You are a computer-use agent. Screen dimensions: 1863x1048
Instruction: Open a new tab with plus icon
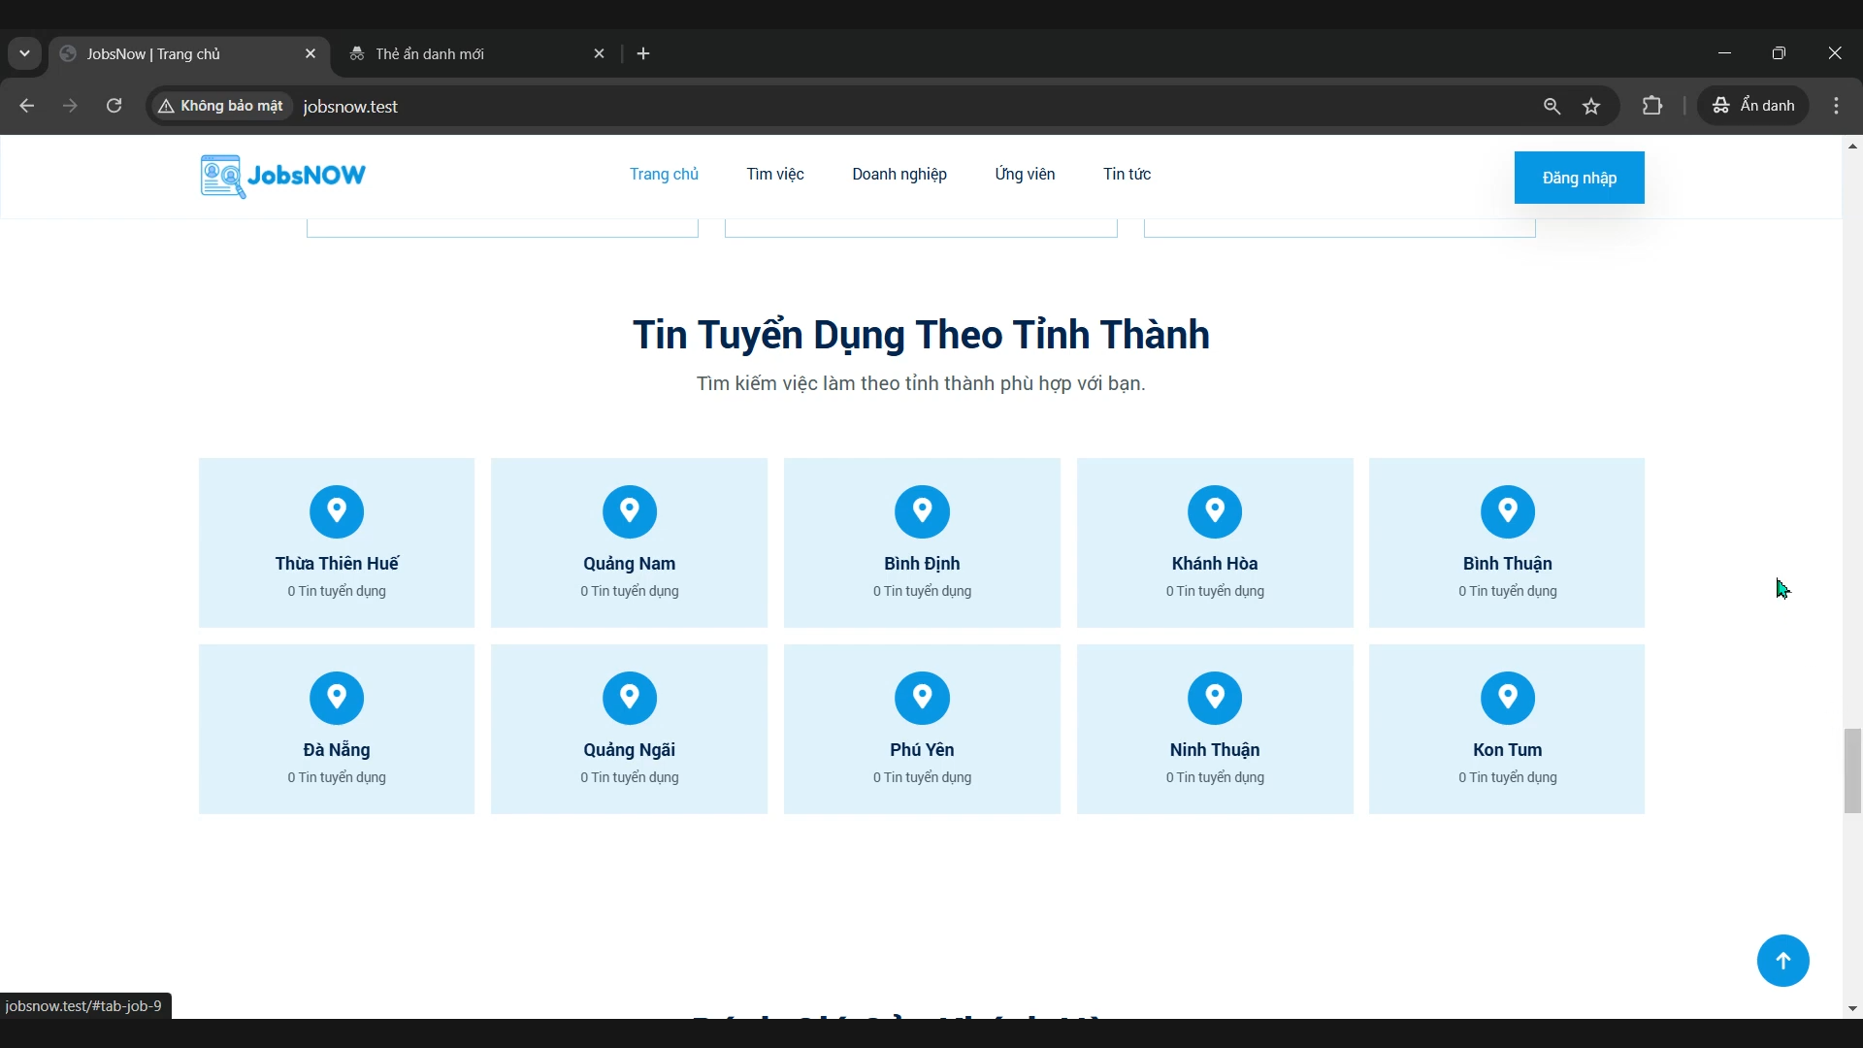[x=644, y=54]
